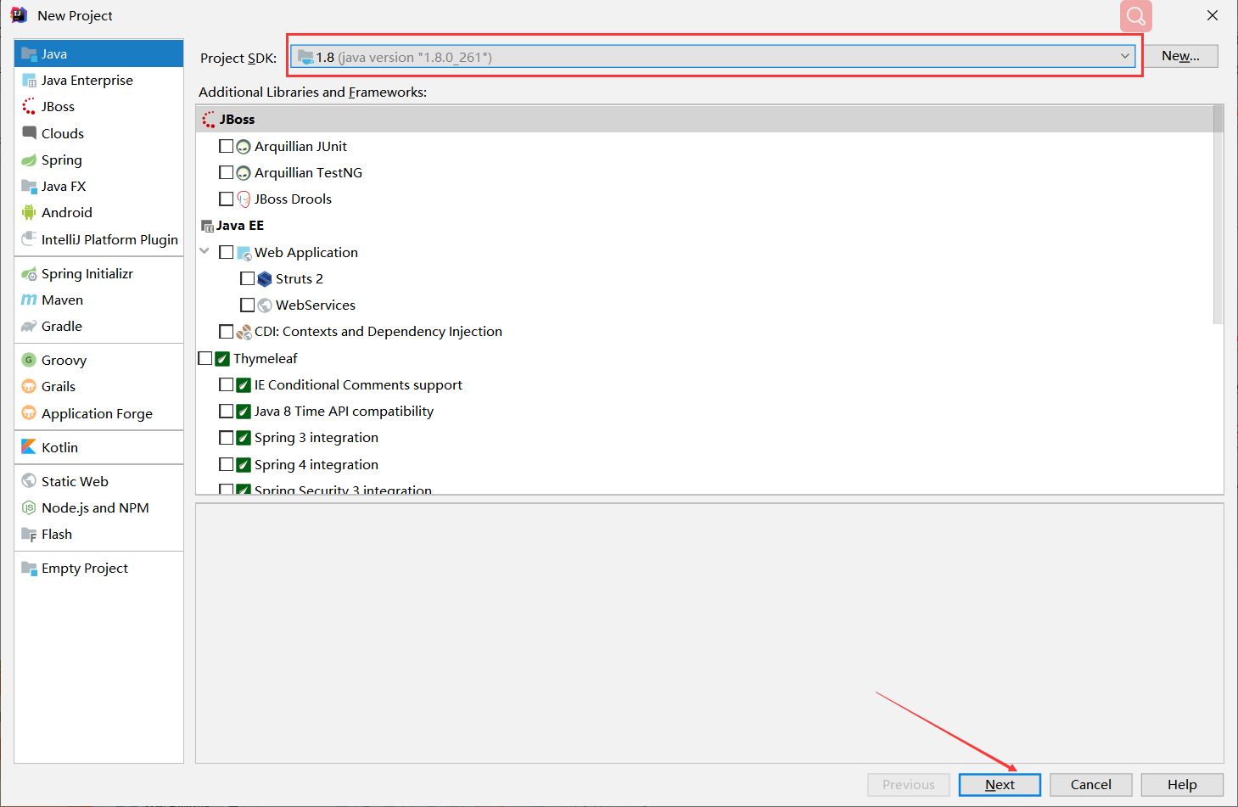
Task: Check the Web Application checkbox
Action: pyautogui.click(x=226, y=252)
